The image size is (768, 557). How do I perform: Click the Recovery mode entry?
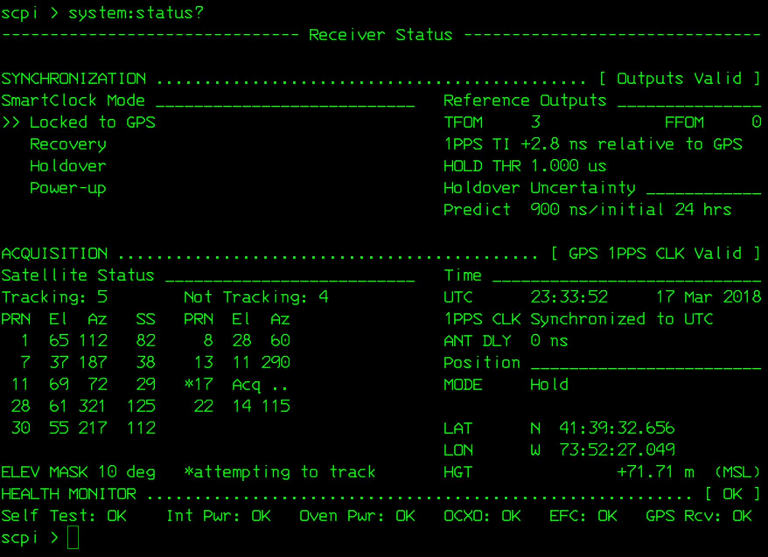pyautogui.click(x=68, y=144)
